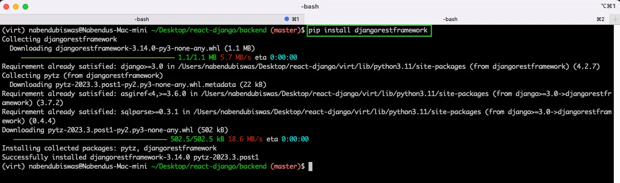Screen dimensions: 620x183
Task: Click ~/Desktop/react-django/backend path in the first prompt
Action: point(208,30)
